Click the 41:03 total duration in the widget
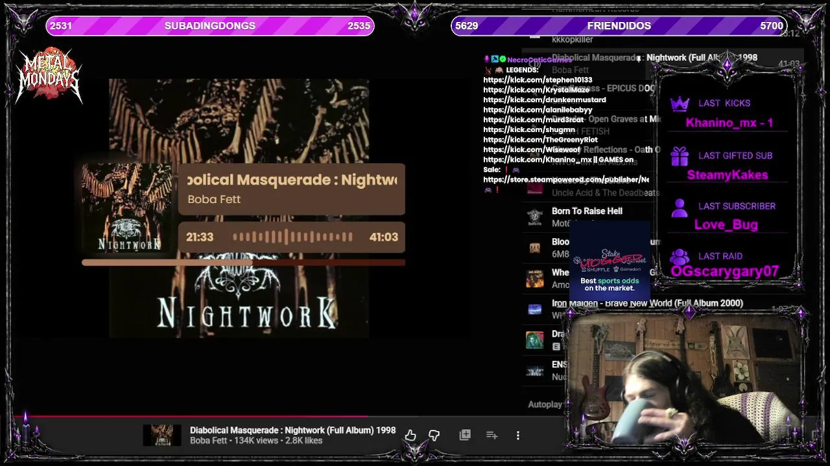830x466 pixels. (x=383, y=237)
